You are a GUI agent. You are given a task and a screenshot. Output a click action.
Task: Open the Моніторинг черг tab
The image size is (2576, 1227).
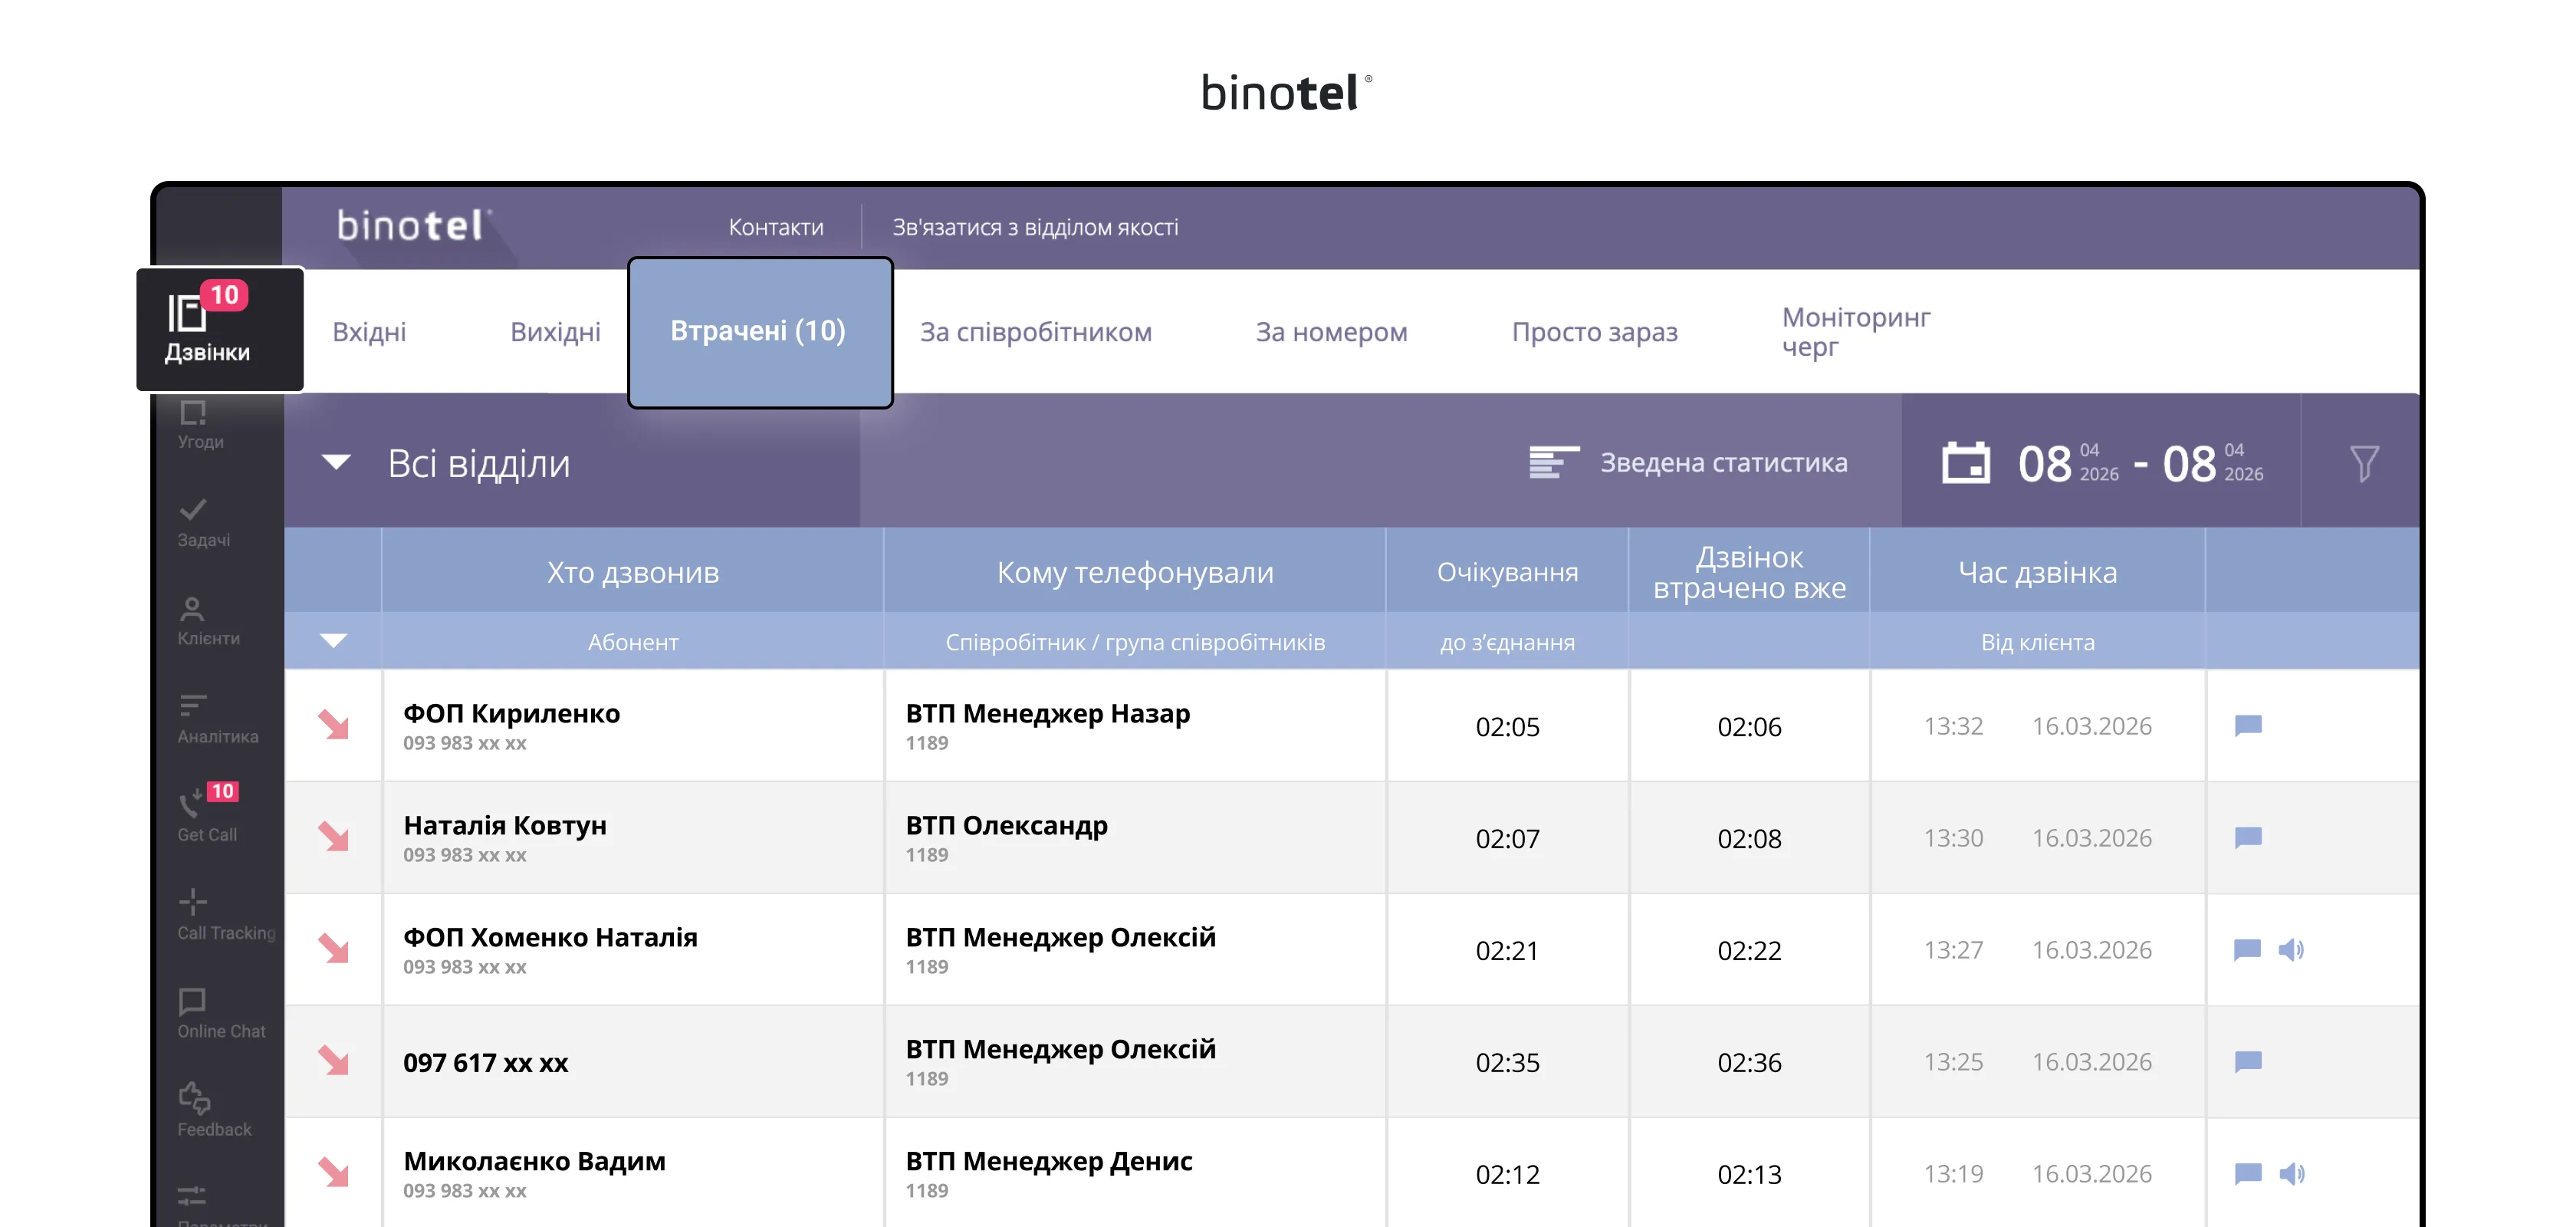[x=1856, y=332]
